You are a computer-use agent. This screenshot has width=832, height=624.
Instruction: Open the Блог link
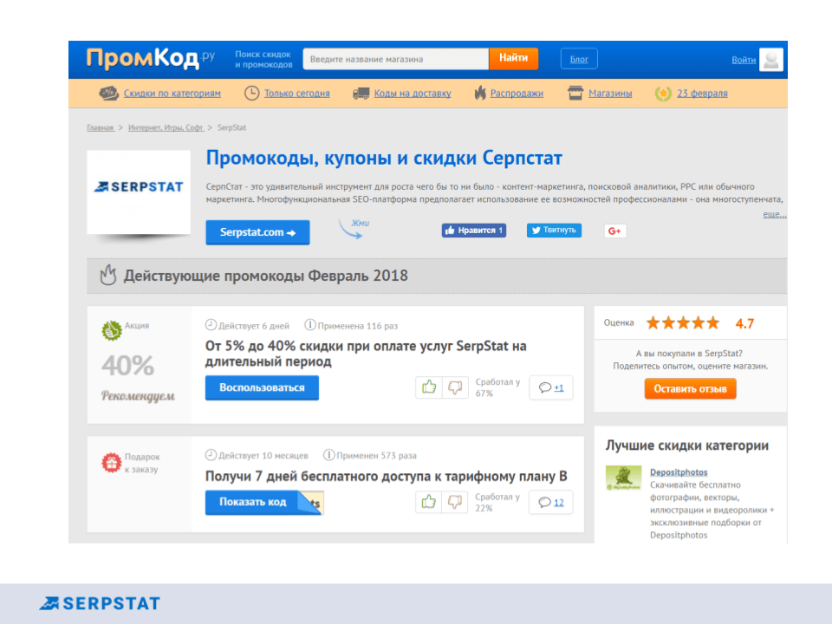click(579, 59)
